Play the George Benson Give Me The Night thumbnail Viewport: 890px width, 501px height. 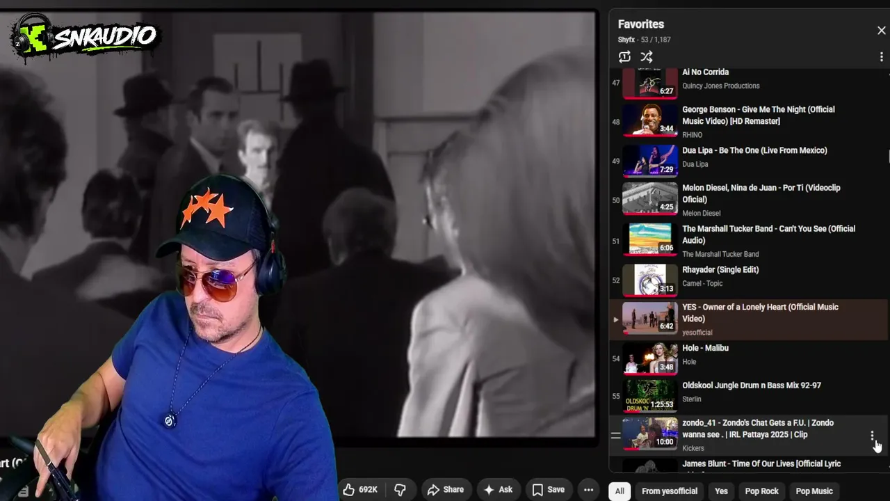[x=649, y=120]
